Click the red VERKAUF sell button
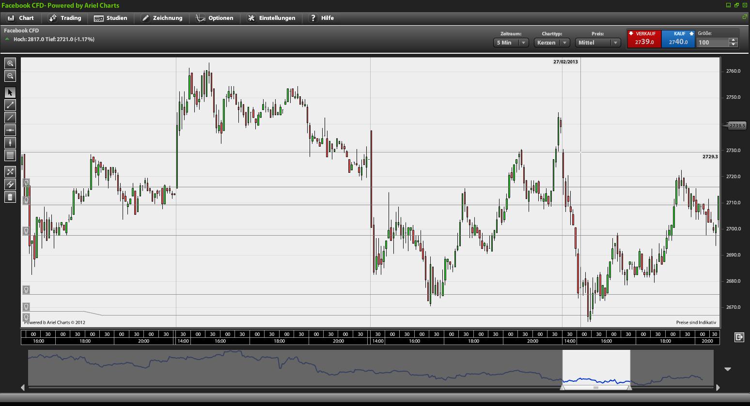This screenshot has width=750, height=406. point(644,39)
